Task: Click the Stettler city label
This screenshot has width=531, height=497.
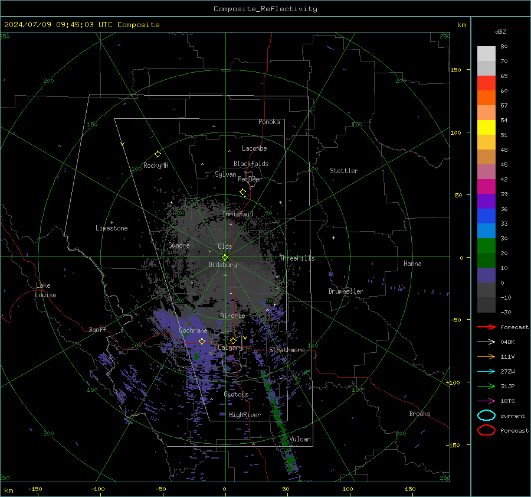Action: click(344, 171)
